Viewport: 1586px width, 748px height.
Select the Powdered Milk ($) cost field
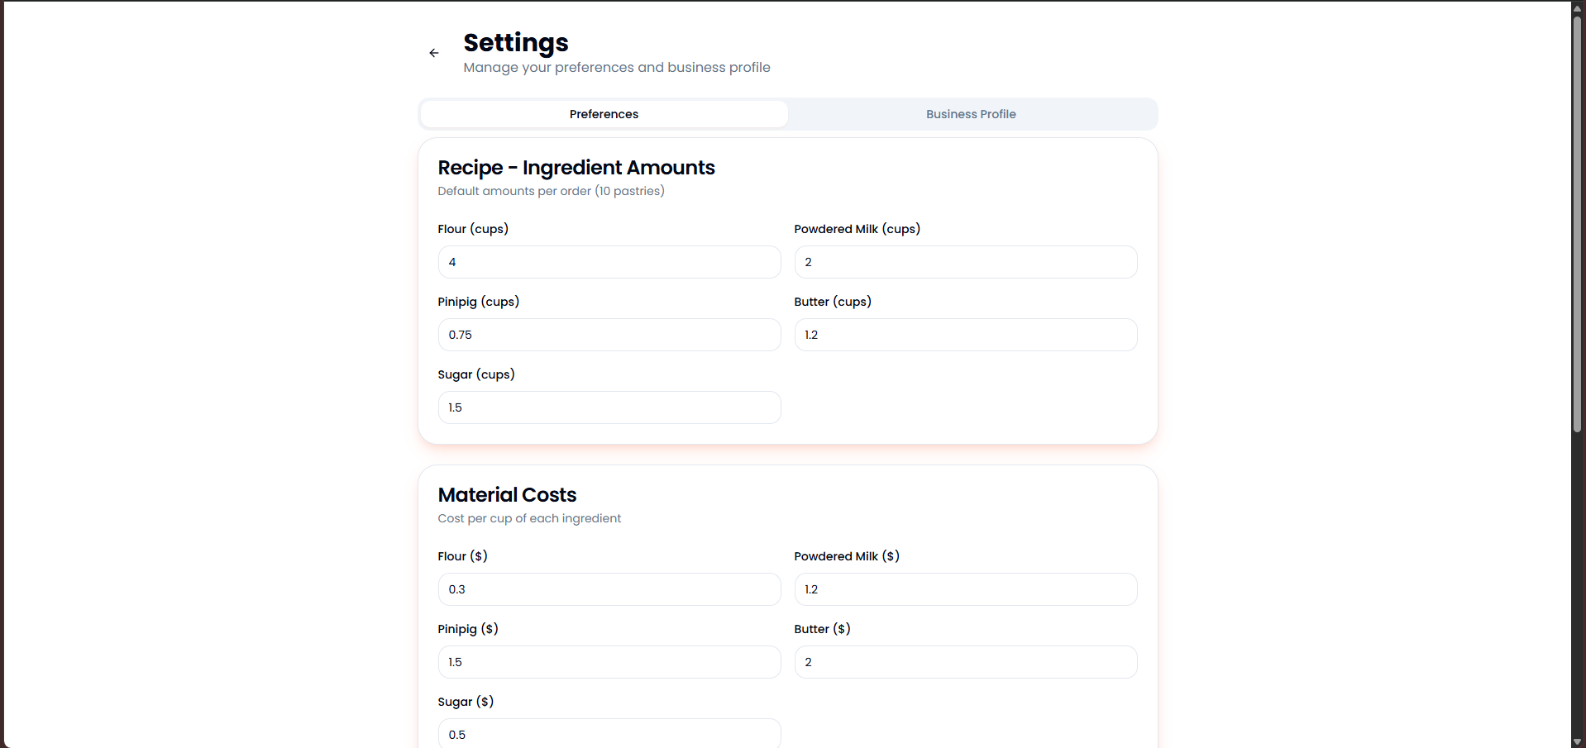pos(965,589)
